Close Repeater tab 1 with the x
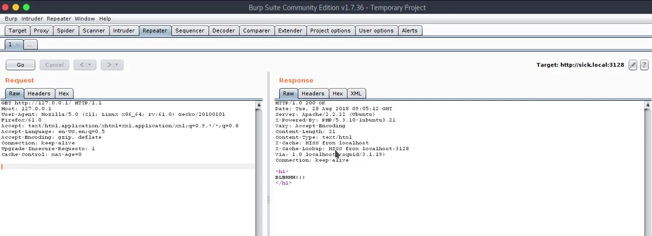Viewport: 652px width, 236px height. (17, 45)
